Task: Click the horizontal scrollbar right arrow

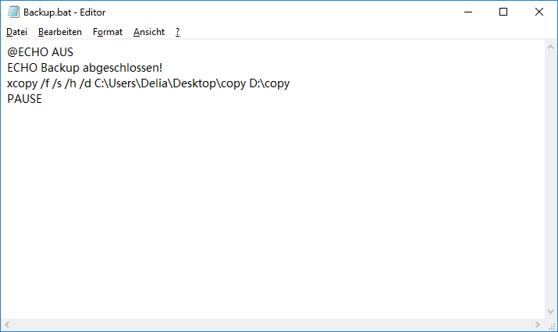Action: (x=538, y=324)
